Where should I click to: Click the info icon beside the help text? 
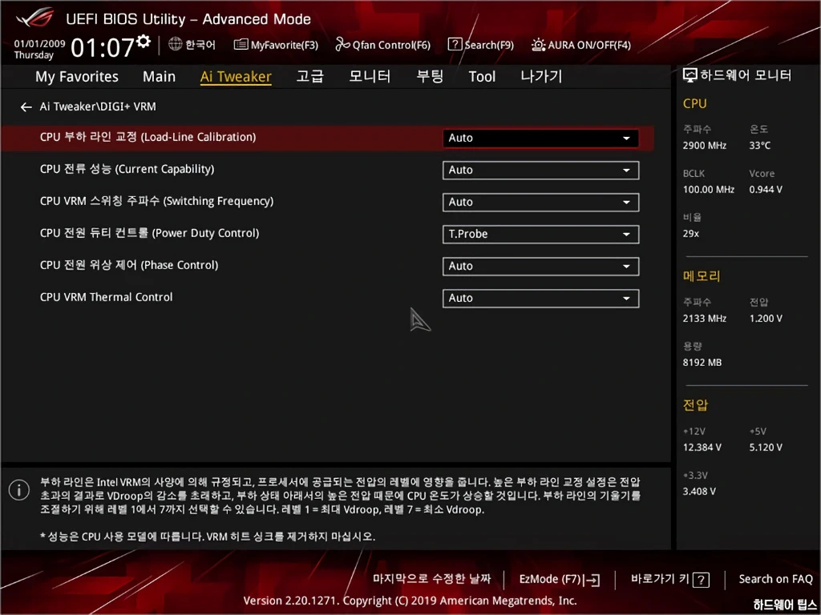point(19,490)
